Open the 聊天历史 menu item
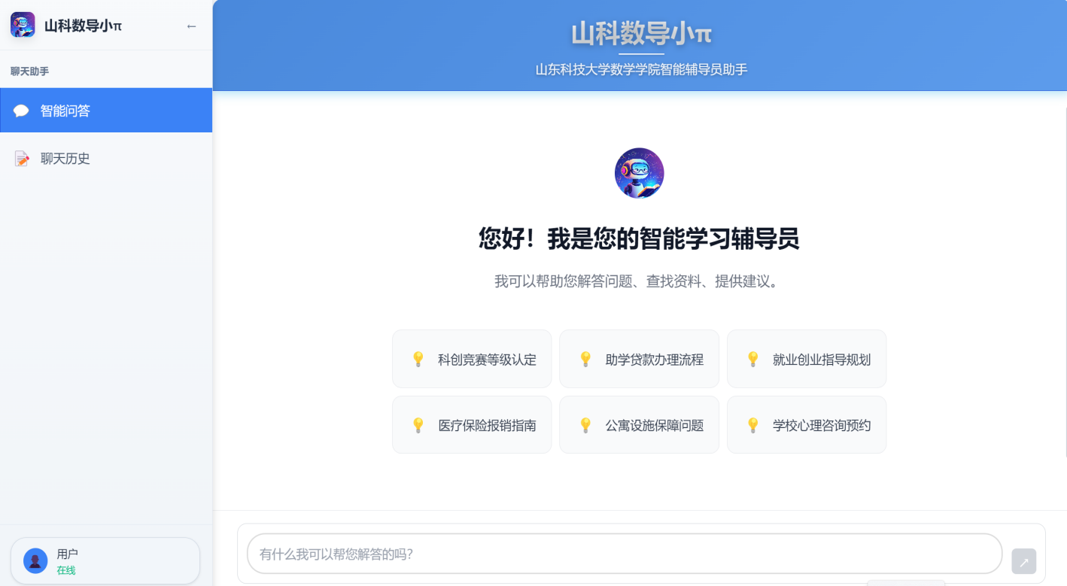This screenshot has height=586, width=1067. click(105, 159)
